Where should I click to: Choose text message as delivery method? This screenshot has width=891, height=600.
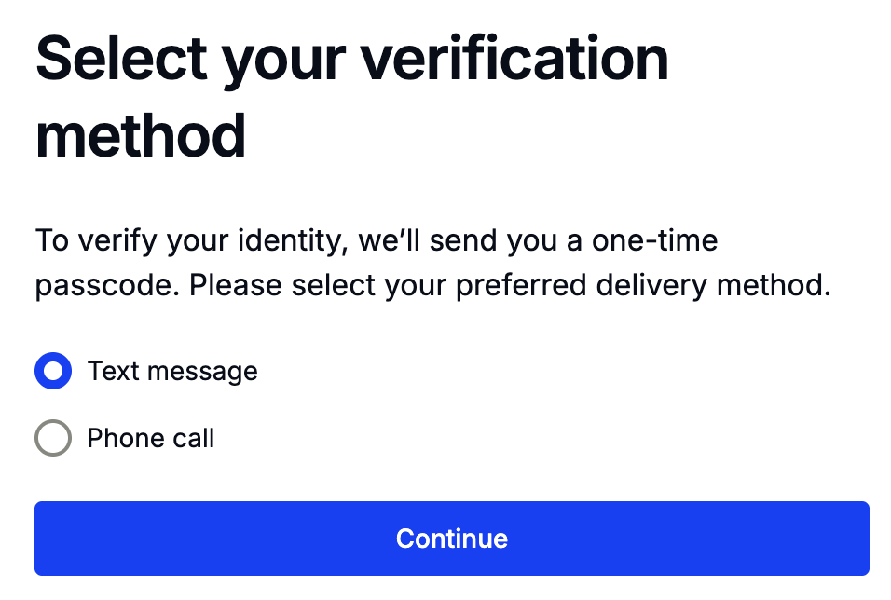point(53,372)
